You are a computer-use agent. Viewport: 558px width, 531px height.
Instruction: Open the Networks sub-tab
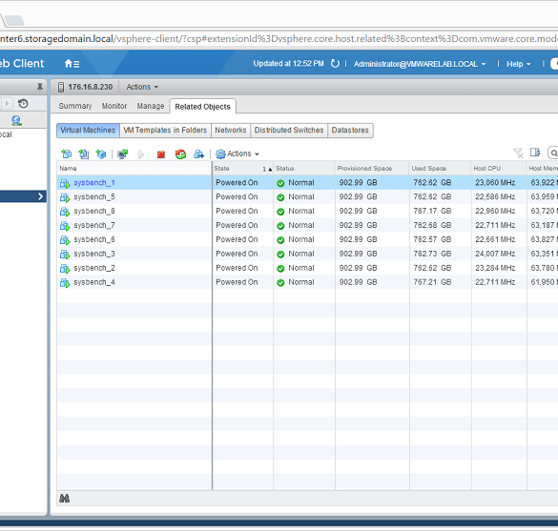pos(231,131)
